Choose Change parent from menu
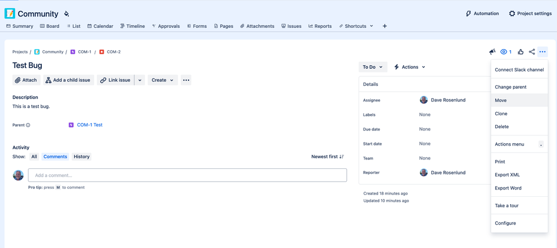Viewport: 557px width, 248px height. (519, 87)
